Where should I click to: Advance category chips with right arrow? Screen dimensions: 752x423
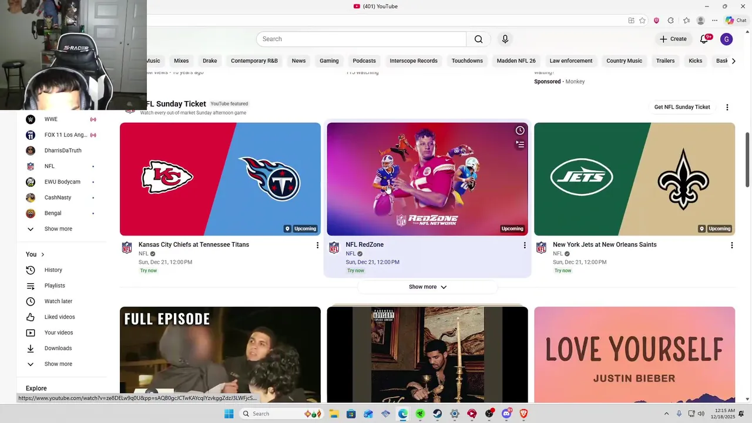click(733, 61)
